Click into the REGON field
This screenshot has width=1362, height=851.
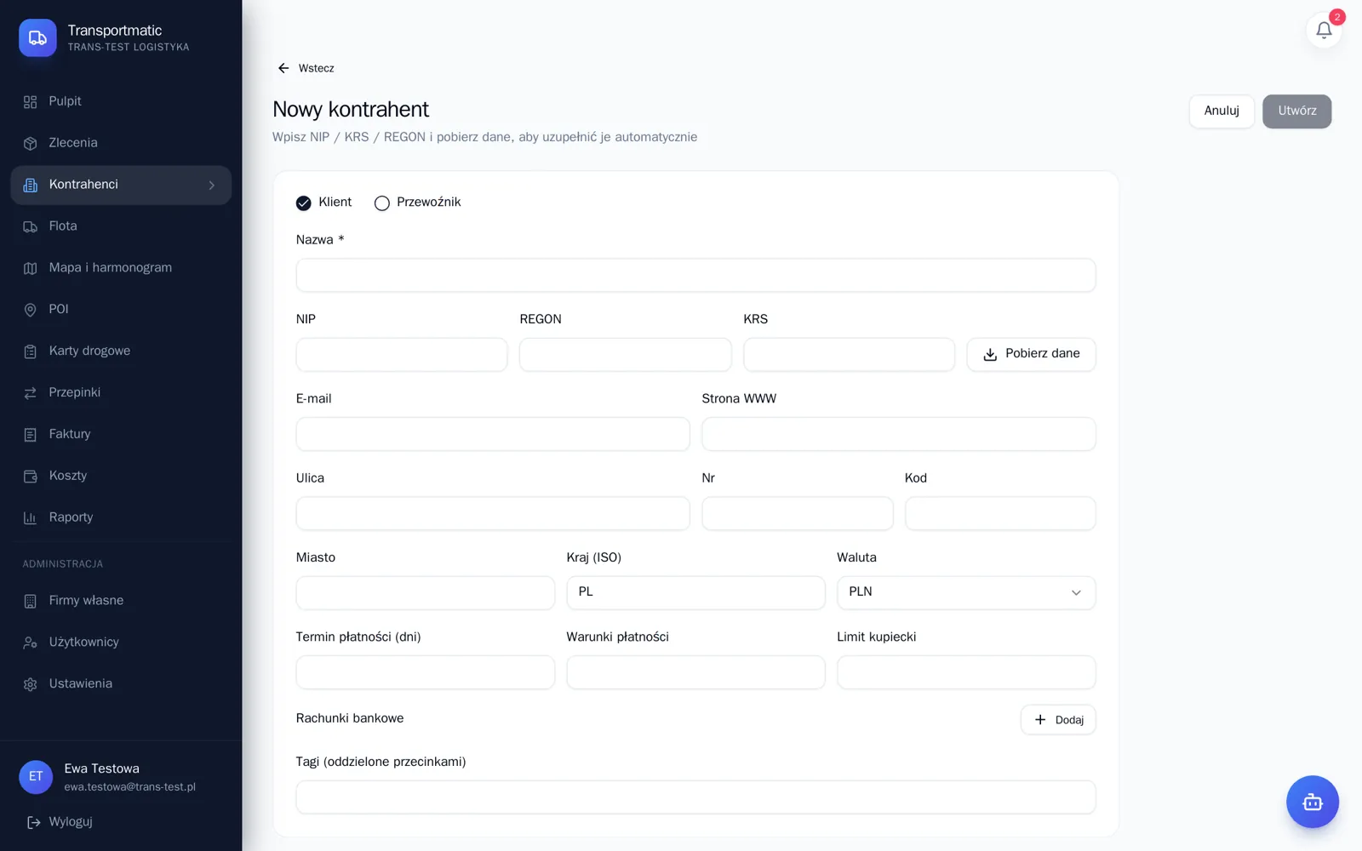pyautogui.click(x=626, y=354)
